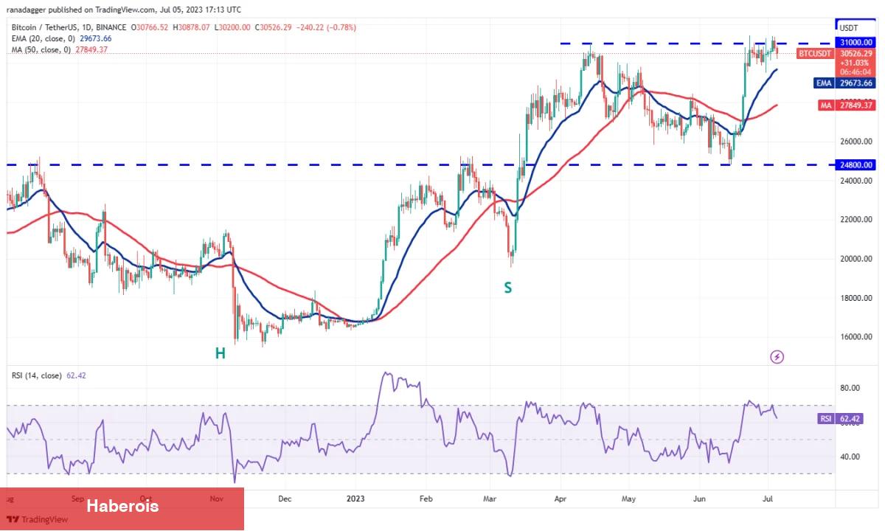Image resolution: width=885 pixels, height=531 pixels.
Task: Click the Apr label on time axis
Action: [x=562, y=499]
